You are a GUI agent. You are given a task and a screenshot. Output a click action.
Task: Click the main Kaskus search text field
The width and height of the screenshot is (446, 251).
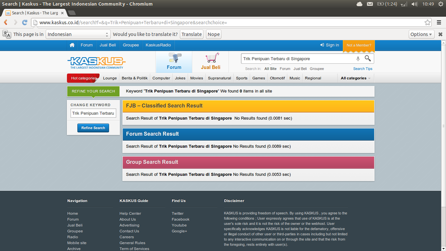tap(298, 59)
